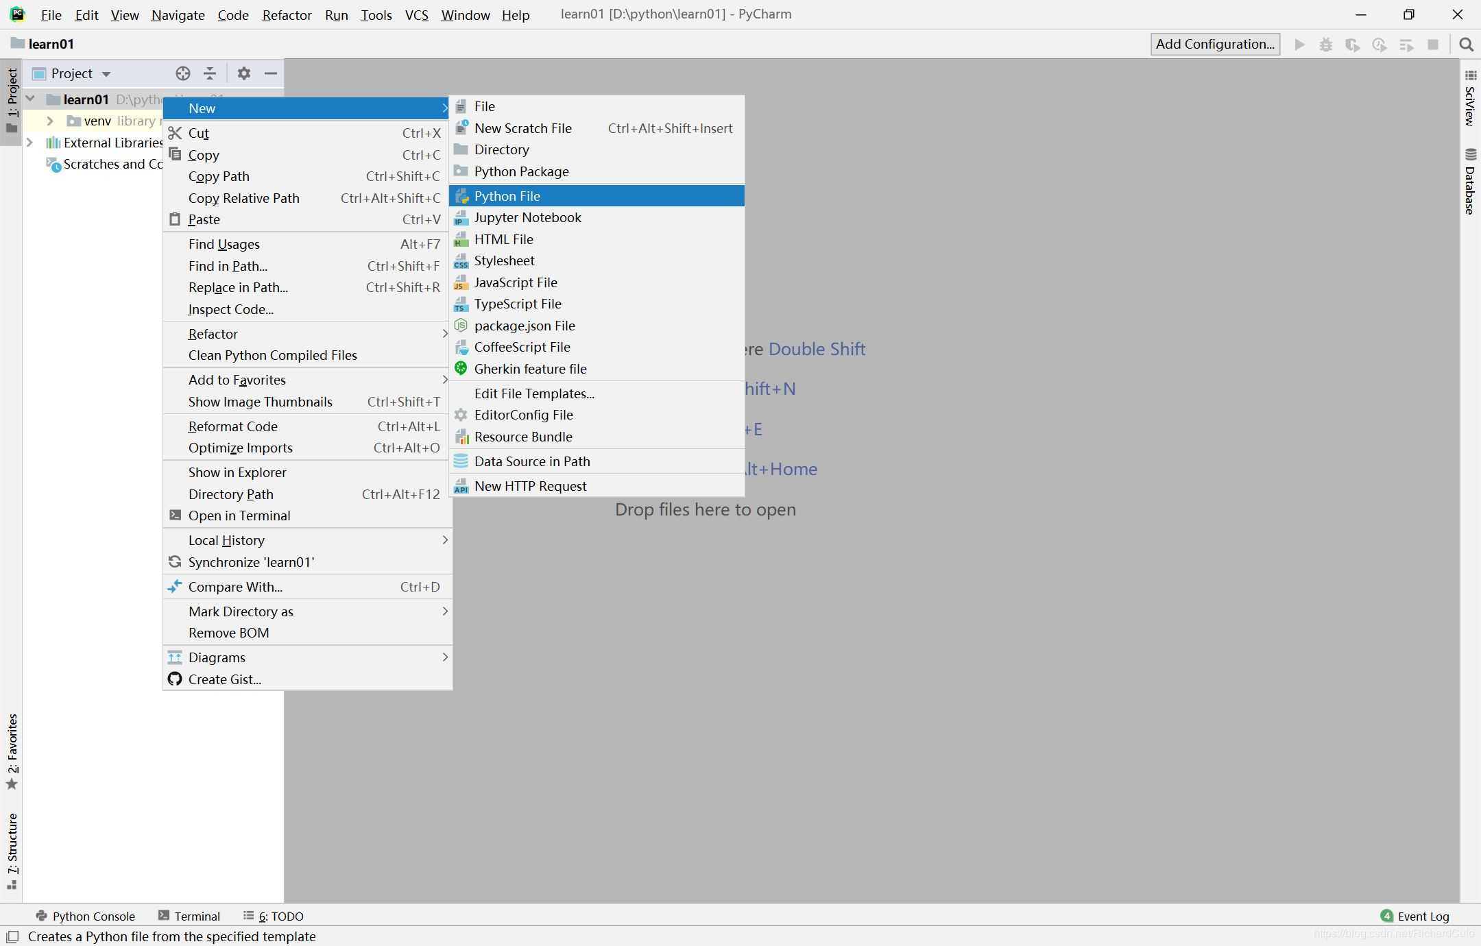Click the Debug icon in toolbar
Image resolution: width=1481 pixels, height=946 pixels.
(1325, 45)
